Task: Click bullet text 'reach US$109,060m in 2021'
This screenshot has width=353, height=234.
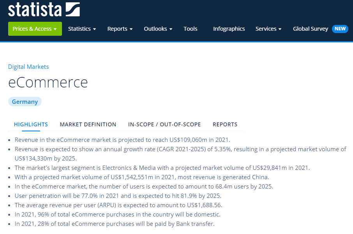Action: (x=191, y=140)
